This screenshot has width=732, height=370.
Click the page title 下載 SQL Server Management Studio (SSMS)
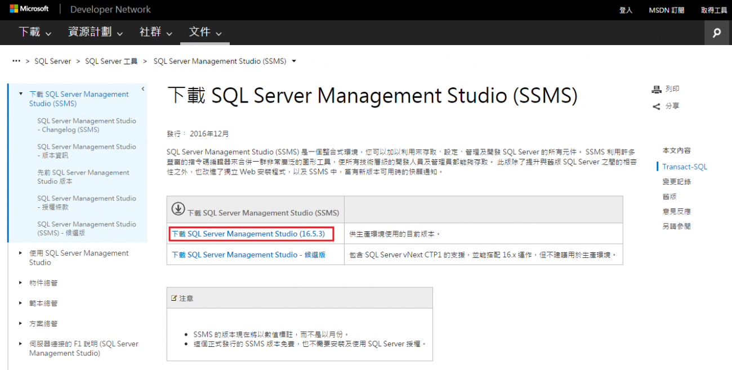(373, 96)
